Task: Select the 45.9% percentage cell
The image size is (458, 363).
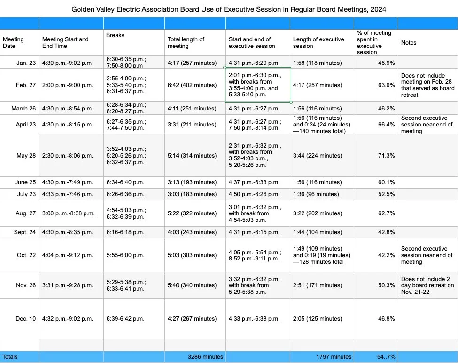Action: 376,63
